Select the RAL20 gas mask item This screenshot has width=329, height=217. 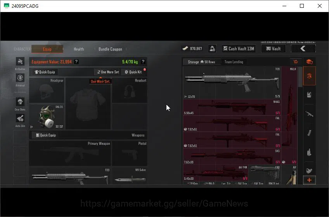47,117
